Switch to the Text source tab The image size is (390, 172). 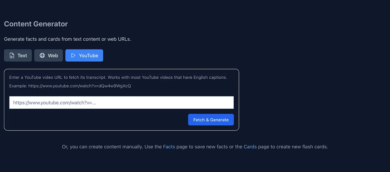coord(18,55)
